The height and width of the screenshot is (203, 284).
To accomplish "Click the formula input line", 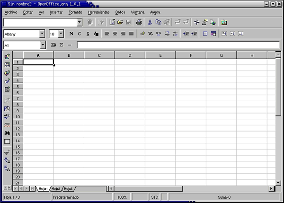I will pos(175,45).
